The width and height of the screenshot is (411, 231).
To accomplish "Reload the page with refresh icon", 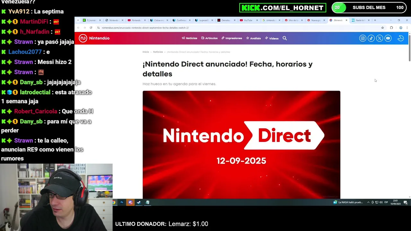I will click(x=91, y=28).
